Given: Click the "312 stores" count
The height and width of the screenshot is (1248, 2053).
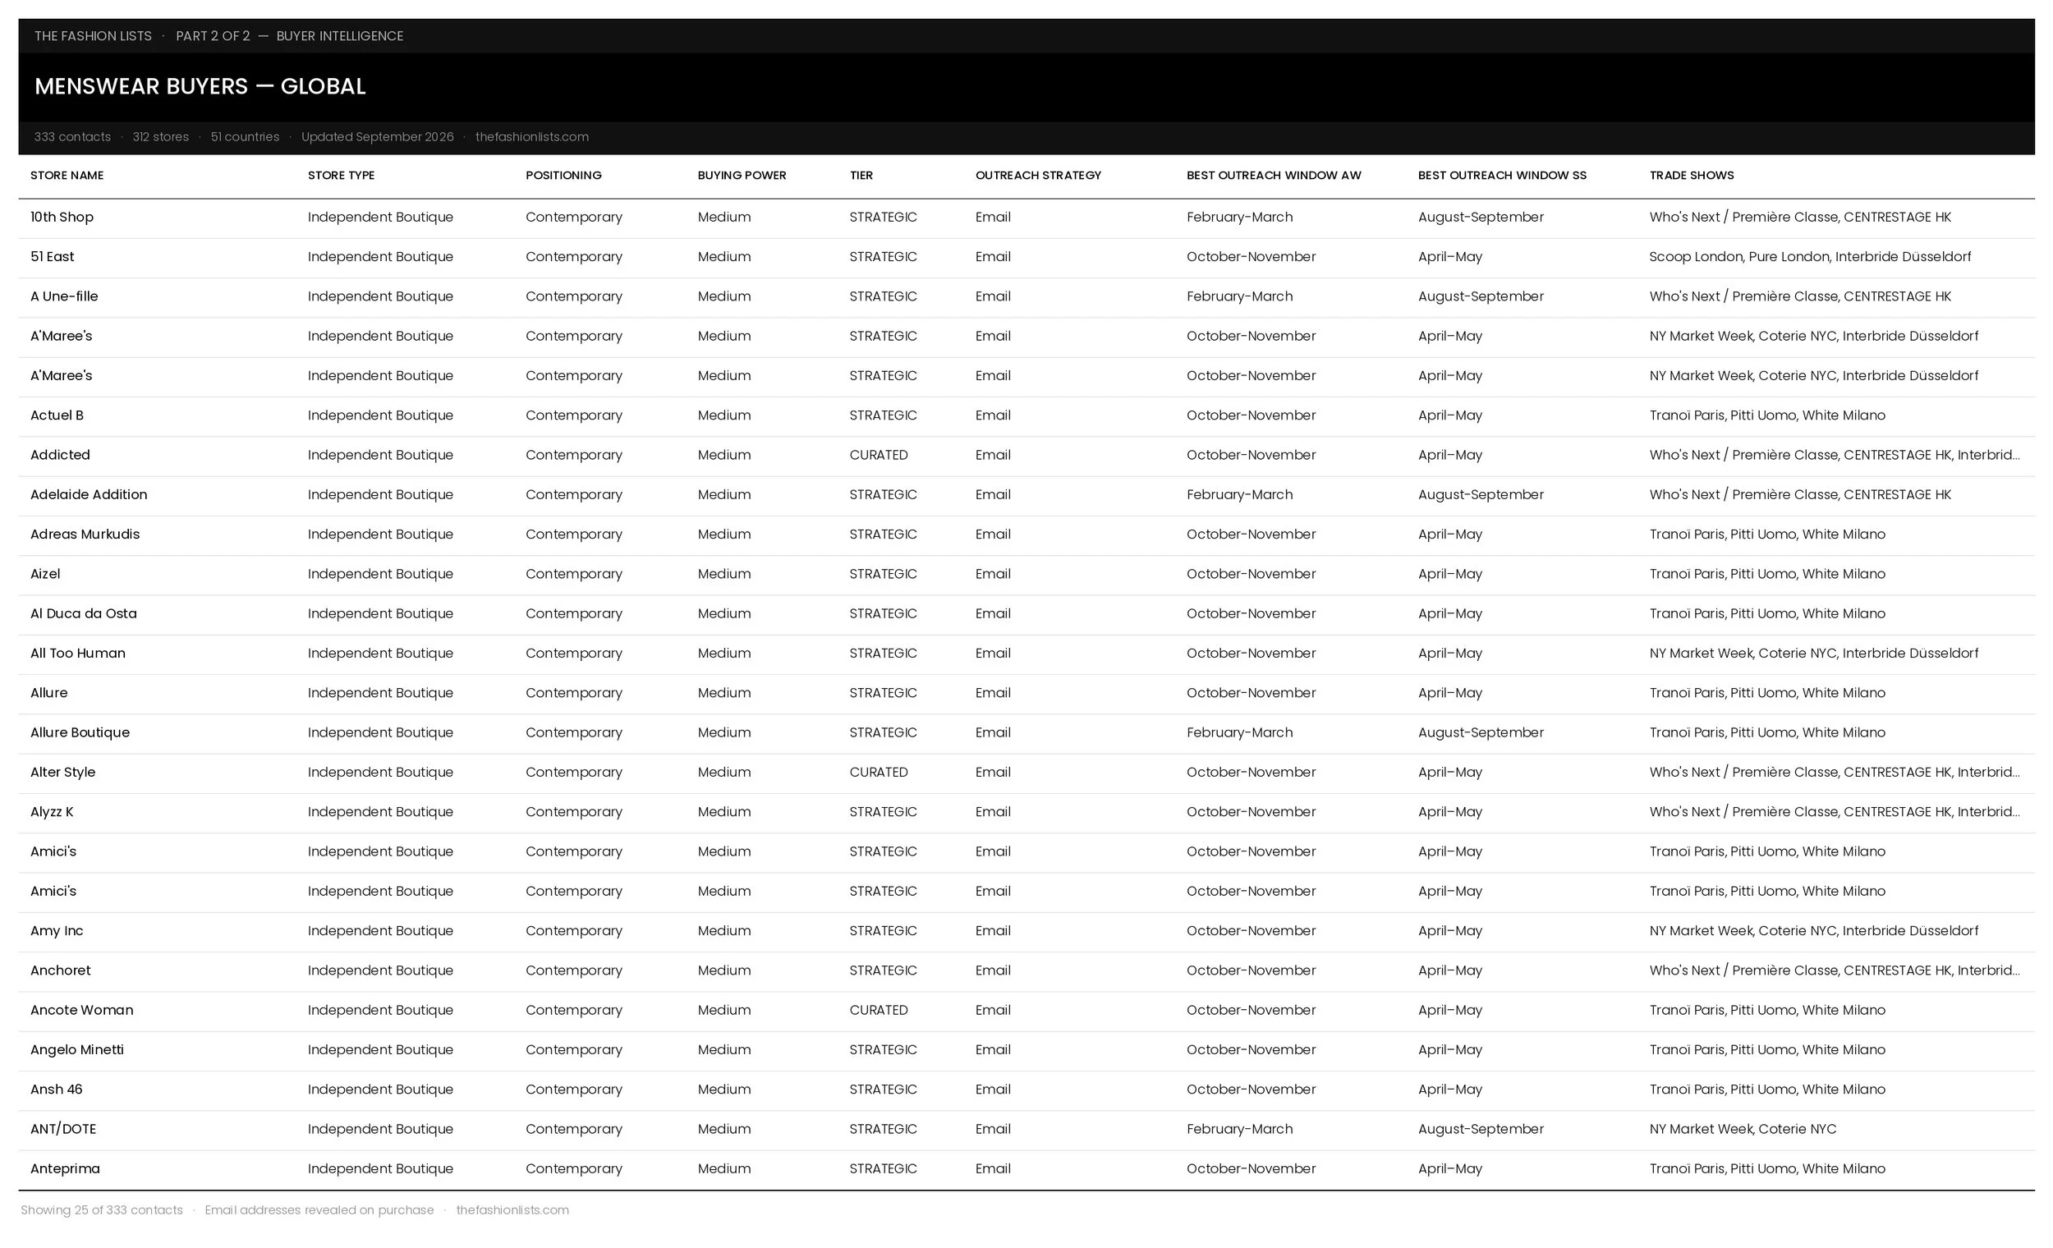Looking at the screenshot, I should coord(161,136).
